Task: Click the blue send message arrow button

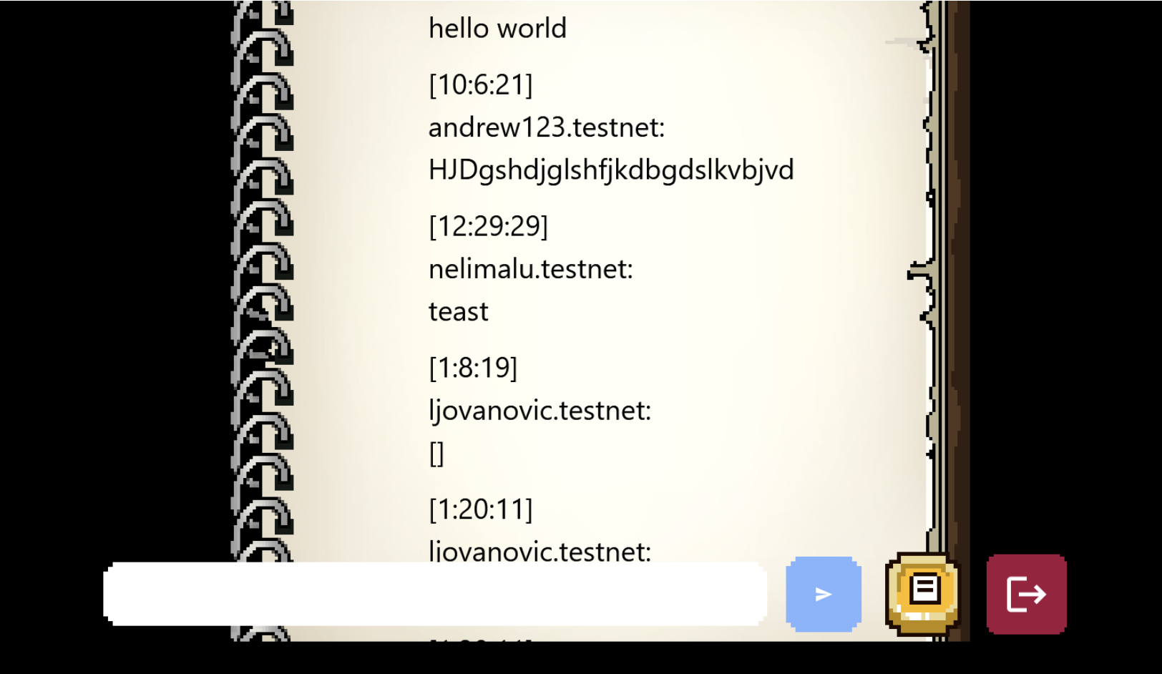Action: click(824, 594)
